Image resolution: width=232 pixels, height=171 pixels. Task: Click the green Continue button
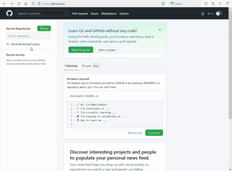tap(154, 133)
